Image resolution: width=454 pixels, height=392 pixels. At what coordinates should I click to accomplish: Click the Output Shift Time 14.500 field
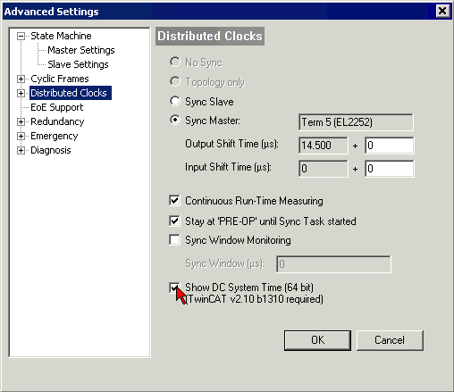pos(324,146)
